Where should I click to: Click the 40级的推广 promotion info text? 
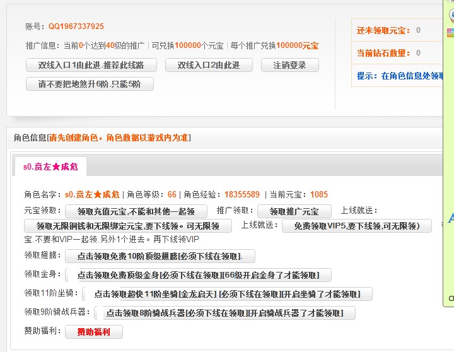125,45
